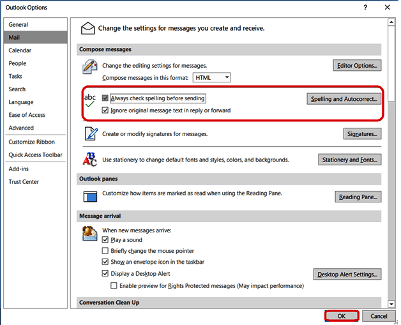Image resolution: width=401 pixels, height=325 pixels.
Task: Click the pencil-and-paper editing settings icon
Action: pos(90,67)
